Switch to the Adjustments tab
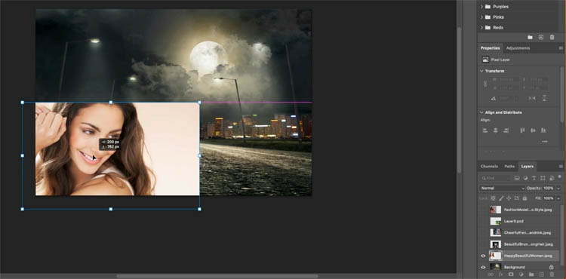 (518, 48)
